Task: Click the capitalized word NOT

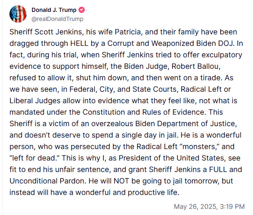Action: (x=121, y=181)
